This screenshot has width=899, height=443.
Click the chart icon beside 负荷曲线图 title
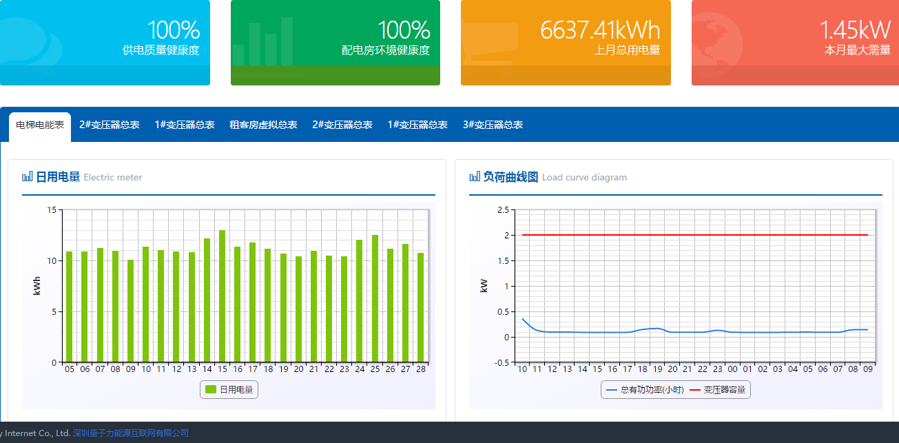tap(475, 177)
